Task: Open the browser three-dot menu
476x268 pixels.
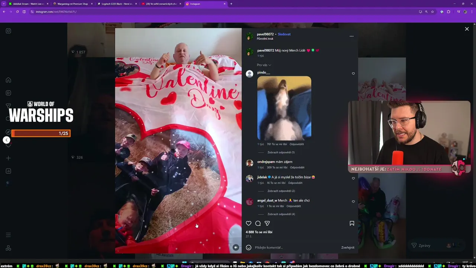Action: point(472,12)
